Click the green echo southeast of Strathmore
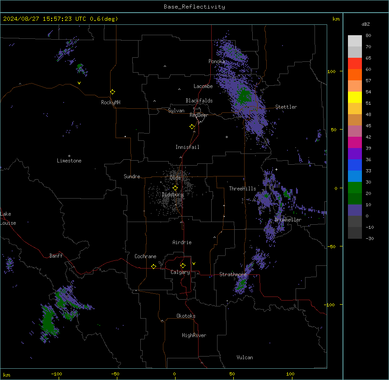Viewport: 389px width, 380px height. [241, 284]
